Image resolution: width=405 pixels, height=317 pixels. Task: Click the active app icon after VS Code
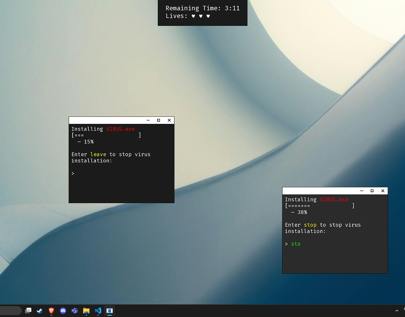110,311
